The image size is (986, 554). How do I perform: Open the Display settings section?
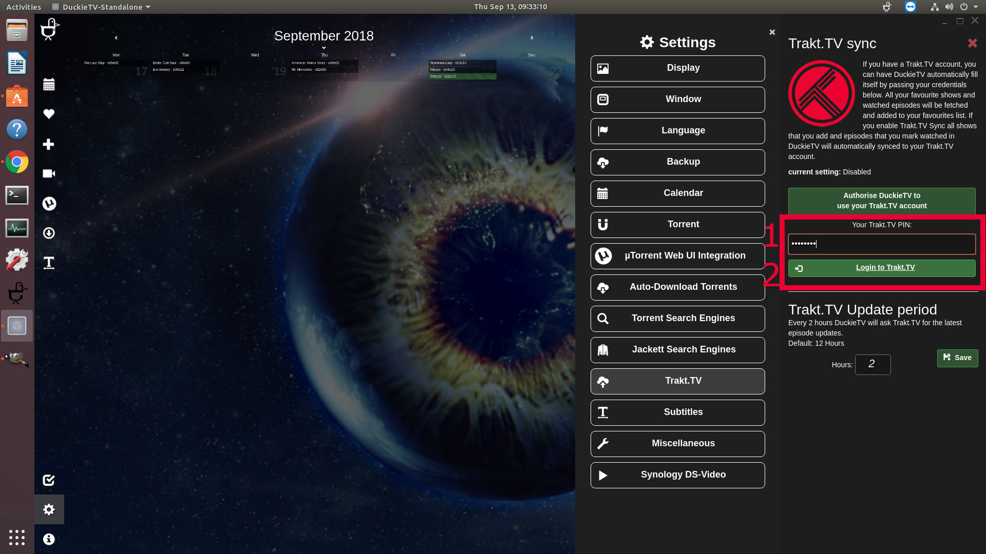pyautogui.click(x=677, y=68)
